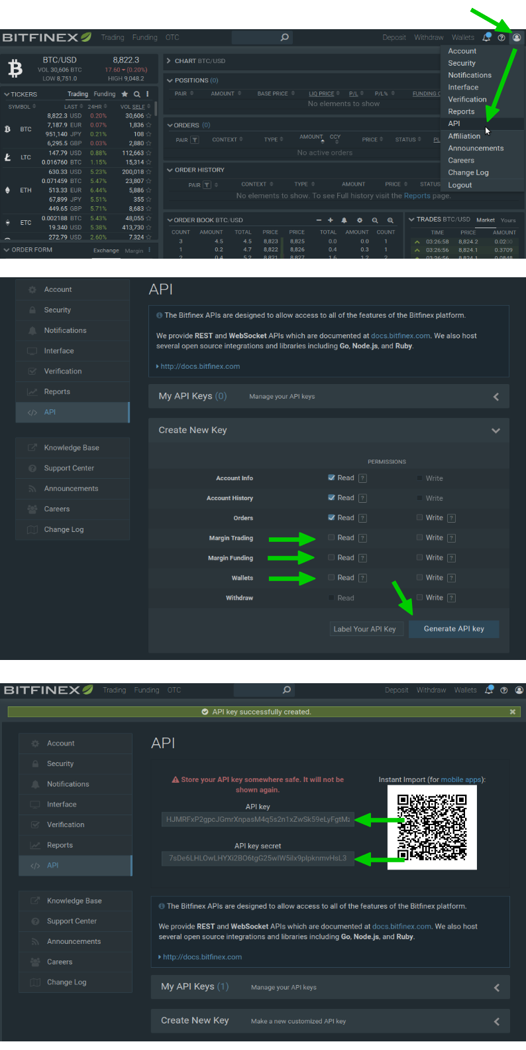
Task: Click the API key text field
Action: (x=258, y=820)
